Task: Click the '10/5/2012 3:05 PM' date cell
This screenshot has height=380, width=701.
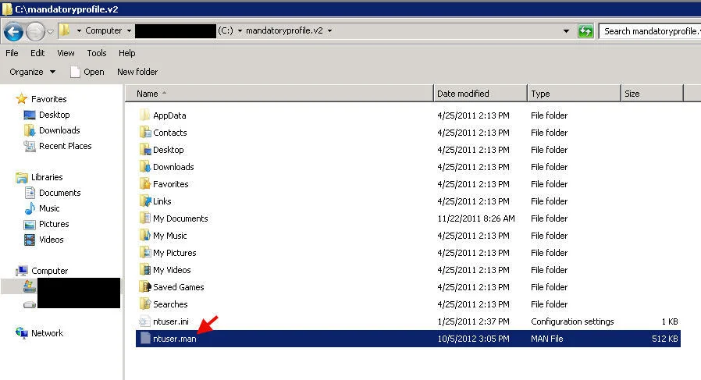Action: (473, 339)
